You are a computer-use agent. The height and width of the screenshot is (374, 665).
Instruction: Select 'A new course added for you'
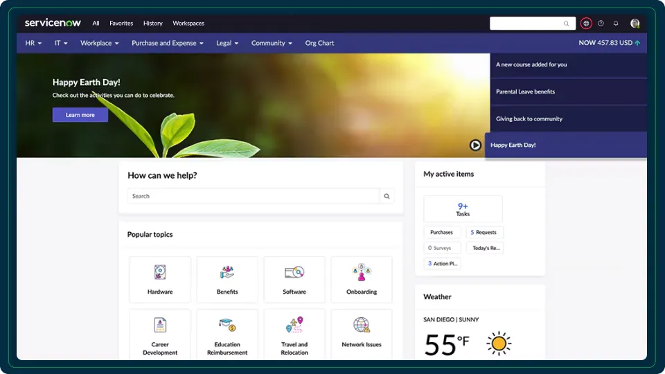[568, 65]
